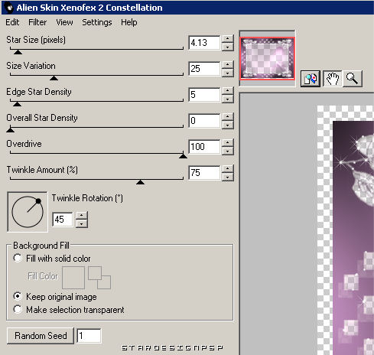The height and width of the screenshot is (355, 374).
Task: Decrease Size Variation with down arrow
Action: (227, 73)
